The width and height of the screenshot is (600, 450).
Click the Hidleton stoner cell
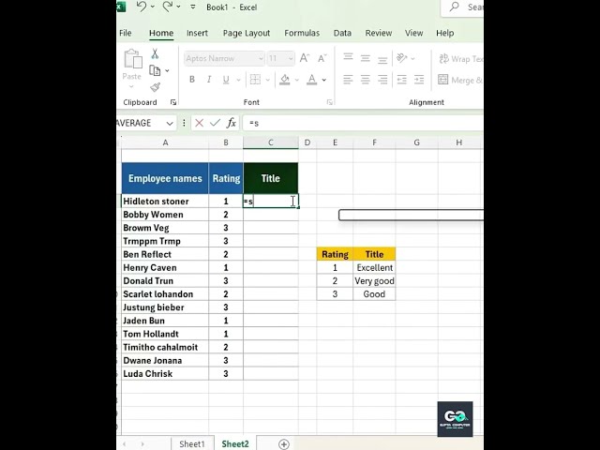[x=165, y=201]
